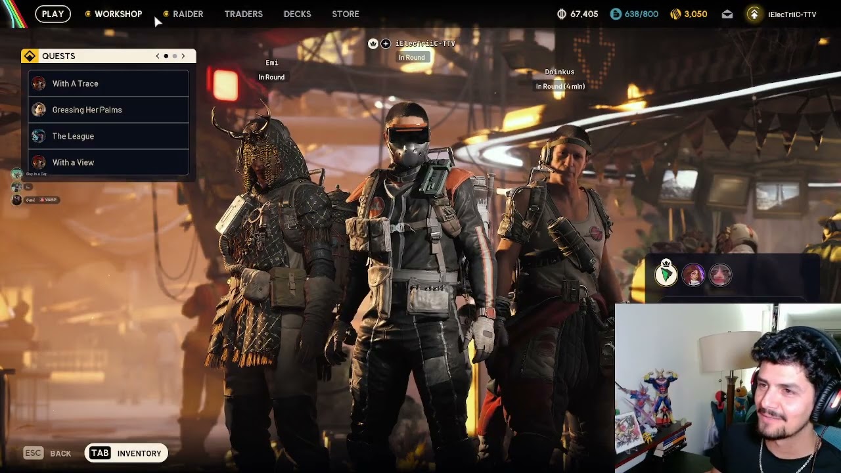841x473 pixels.
Task: Click the ESC BACK button
Action: [47, 453]
